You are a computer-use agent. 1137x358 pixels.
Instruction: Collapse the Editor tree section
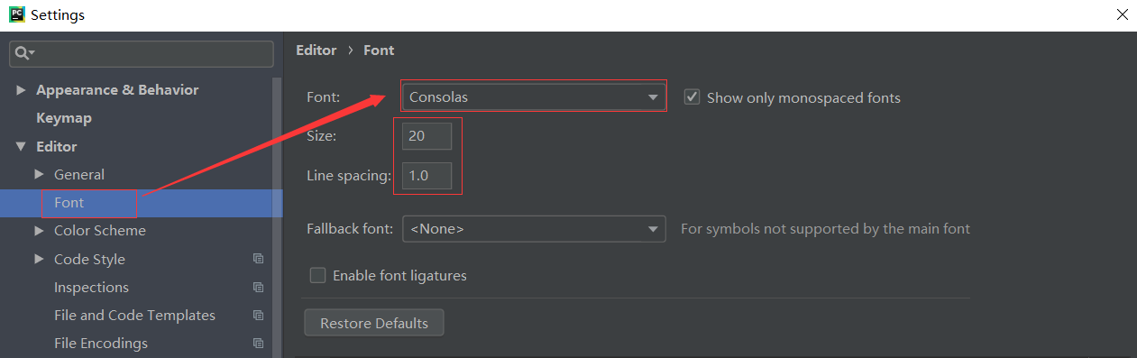pyautogui.click(x=22, y=146)
